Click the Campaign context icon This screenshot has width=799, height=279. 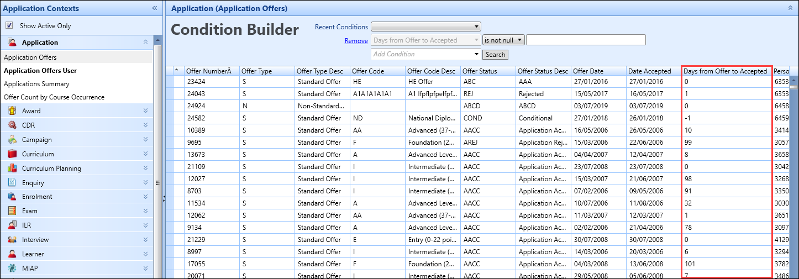(x=12, y=140)
